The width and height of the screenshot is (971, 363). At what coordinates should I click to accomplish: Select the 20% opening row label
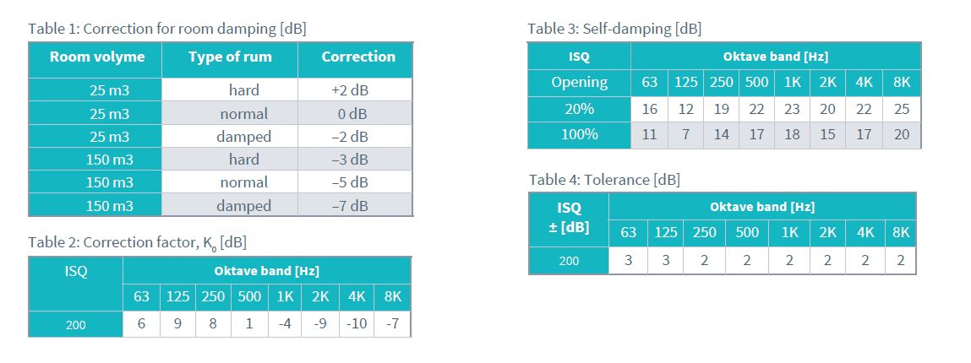point(579,109)
